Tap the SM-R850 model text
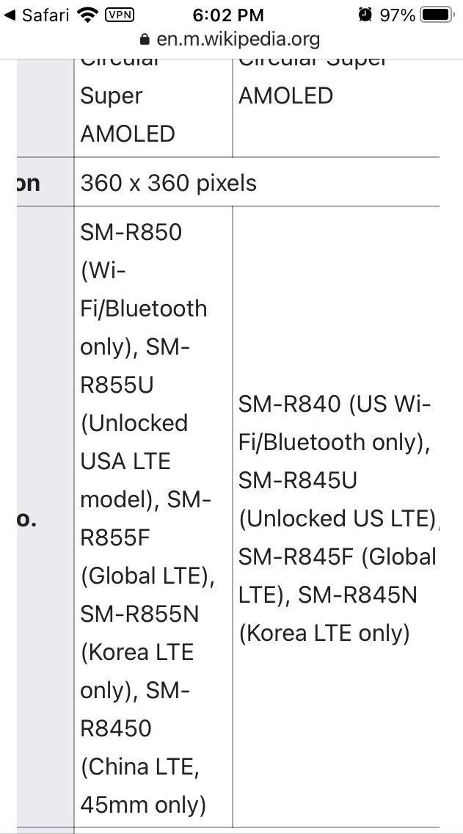 [x=131, y=233]
